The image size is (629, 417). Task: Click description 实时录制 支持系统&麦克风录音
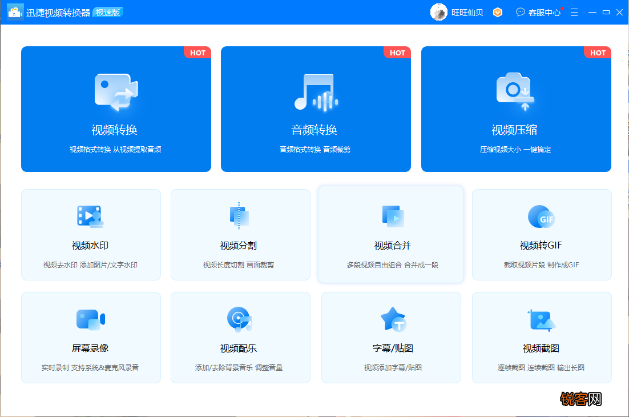pyautogui.click(x=90, y=368)
